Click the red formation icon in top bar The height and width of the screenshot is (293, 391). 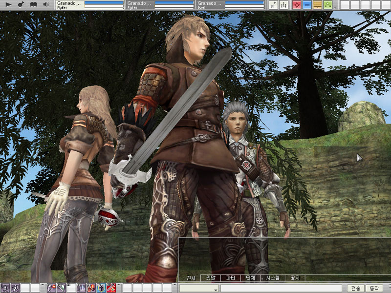[x=297, y=5]
